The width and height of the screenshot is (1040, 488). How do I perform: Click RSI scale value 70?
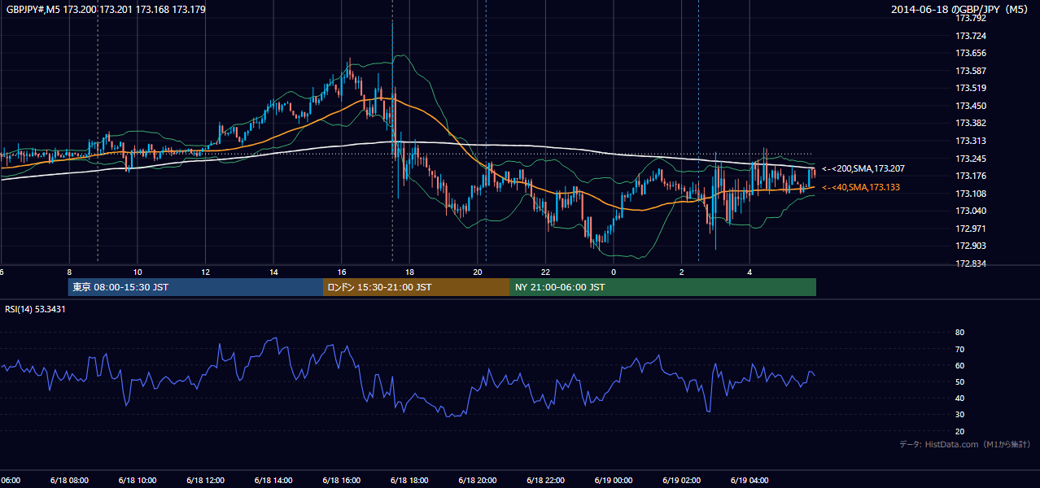(960, 349)
